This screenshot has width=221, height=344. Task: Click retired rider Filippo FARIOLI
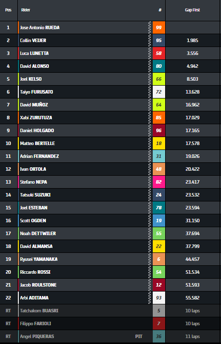pyautogui.click(x=36, y=323)
